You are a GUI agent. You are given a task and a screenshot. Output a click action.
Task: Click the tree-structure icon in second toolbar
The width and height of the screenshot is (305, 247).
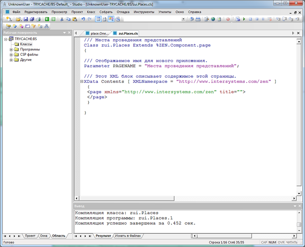click(x=47, y=26)
